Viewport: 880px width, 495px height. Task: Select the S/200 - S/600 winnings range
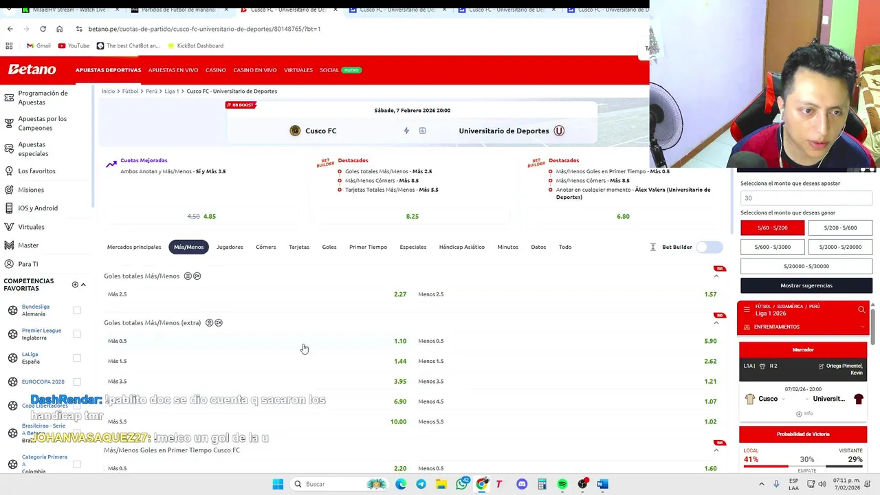(840, 228)
